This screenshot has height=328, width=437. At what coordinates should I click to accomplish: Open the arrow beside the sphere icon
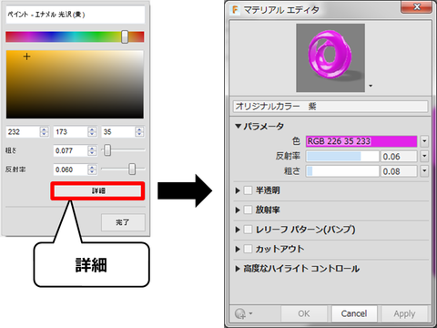point(251,313)
